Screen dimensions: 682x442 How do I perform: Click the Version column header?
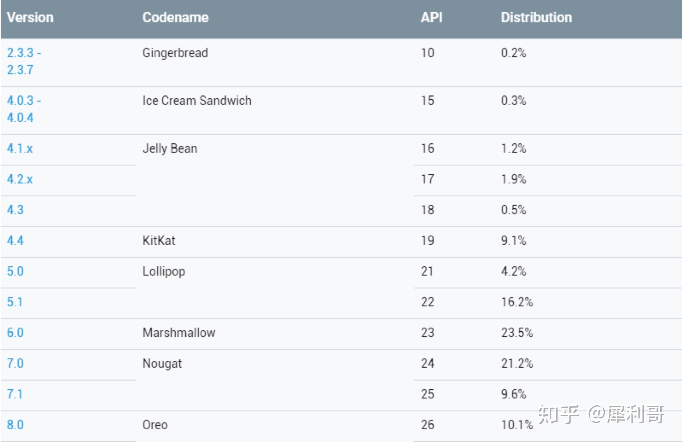pyautogui.click(x=30, y=17)
